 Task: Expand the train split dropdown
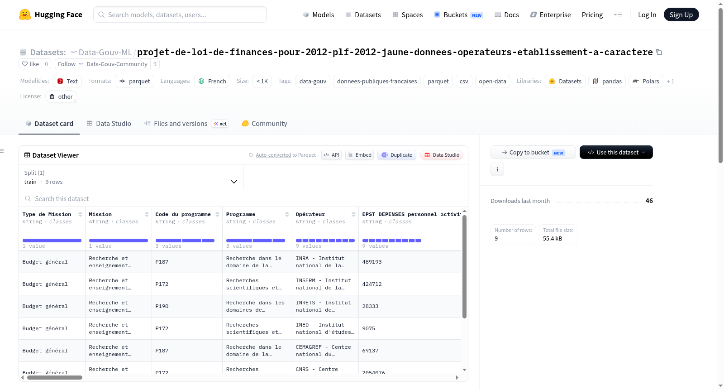pyautogui.click(x=131, y=177)
